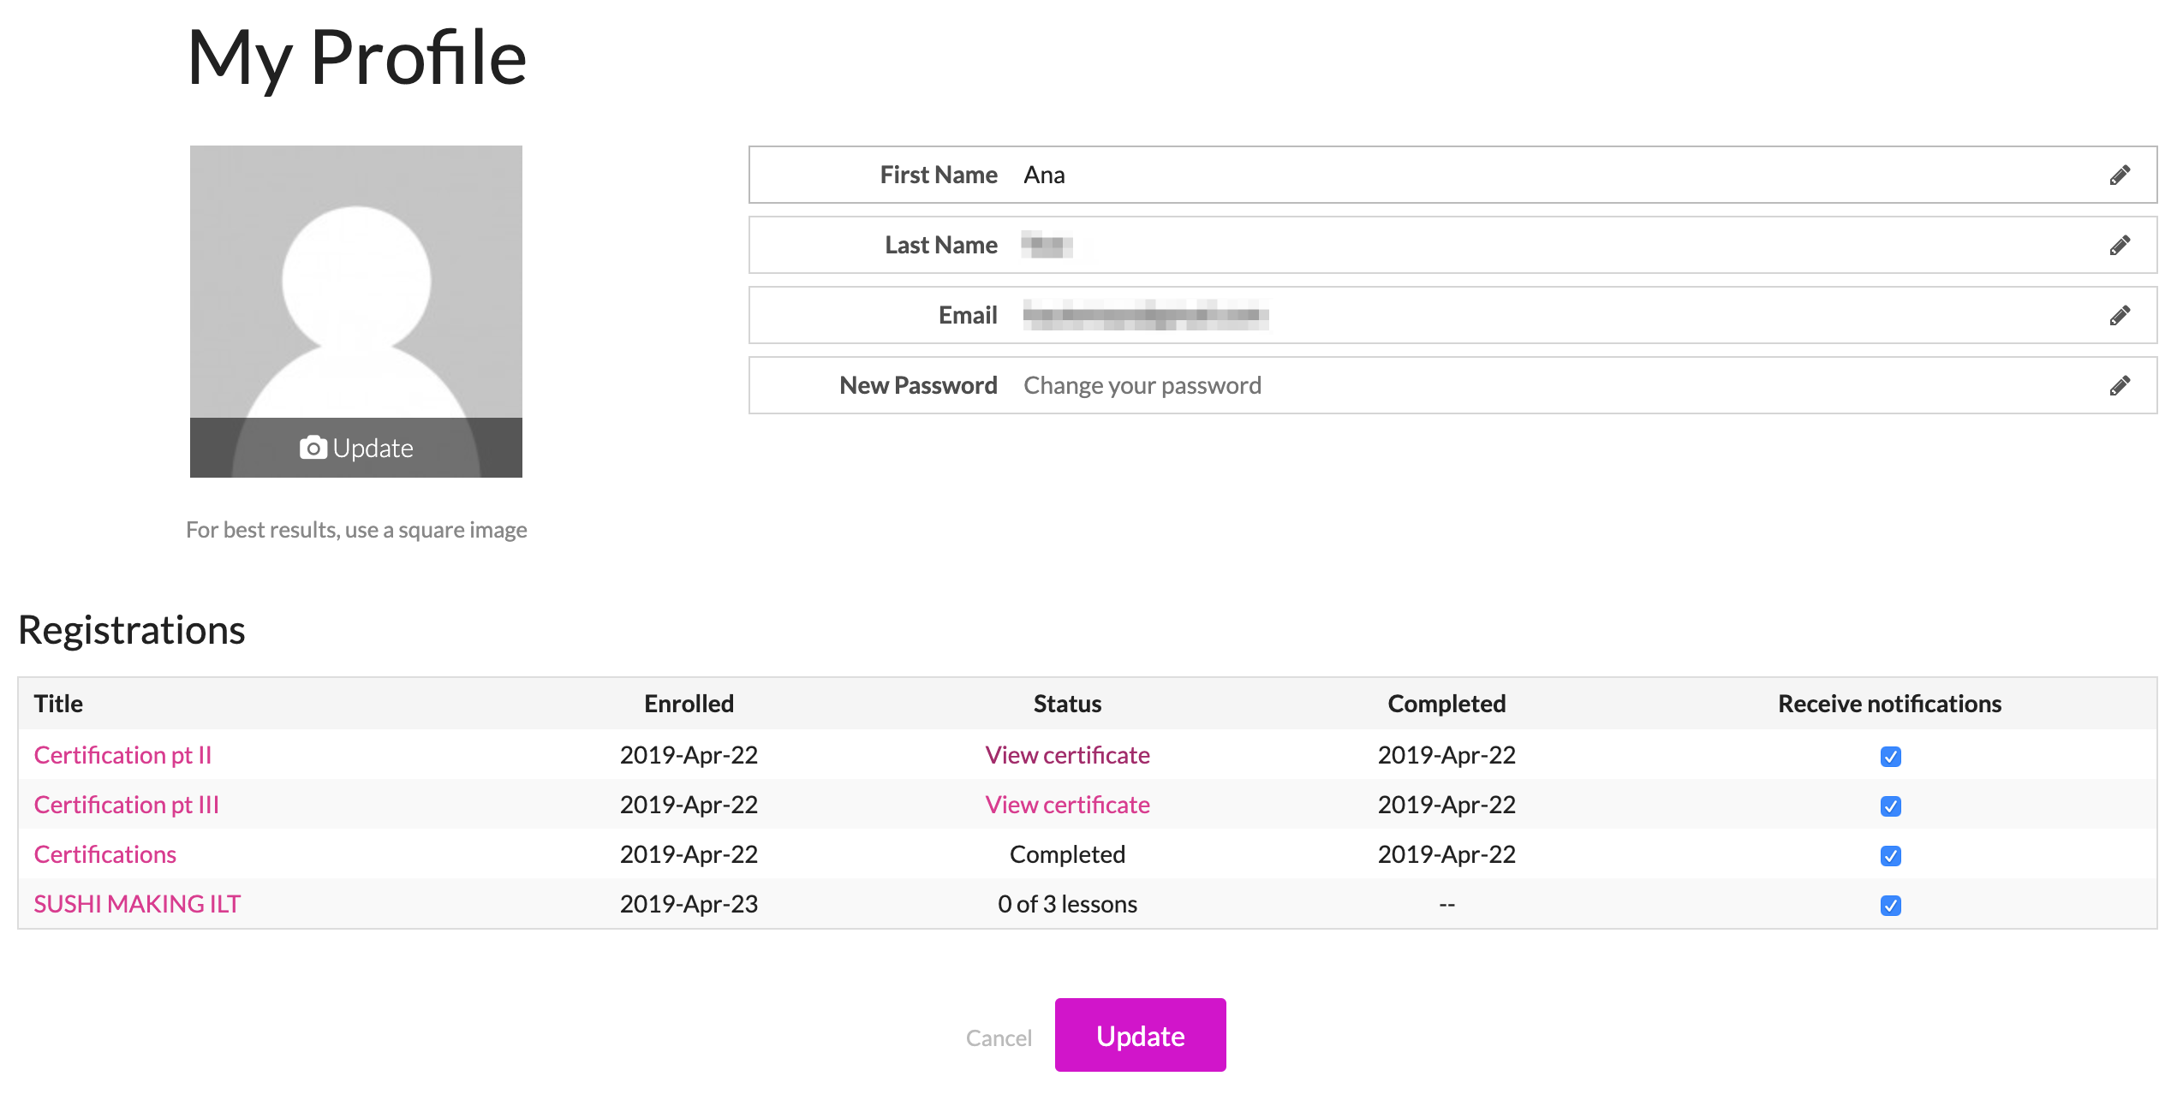Uncheck notifications for Certification pt II
2177x1094 pixels.
(x=1890, y=757)
